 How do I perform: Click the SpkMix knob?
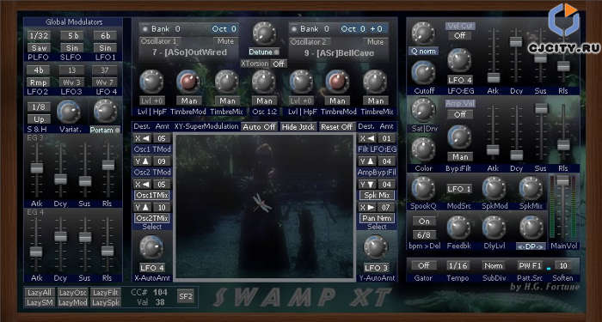point(531,188)
